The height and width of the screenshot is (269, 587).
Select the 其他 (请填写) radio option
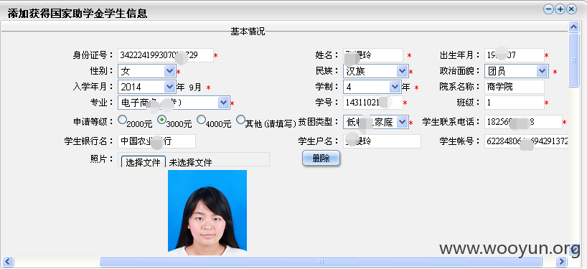coord(240,119)
